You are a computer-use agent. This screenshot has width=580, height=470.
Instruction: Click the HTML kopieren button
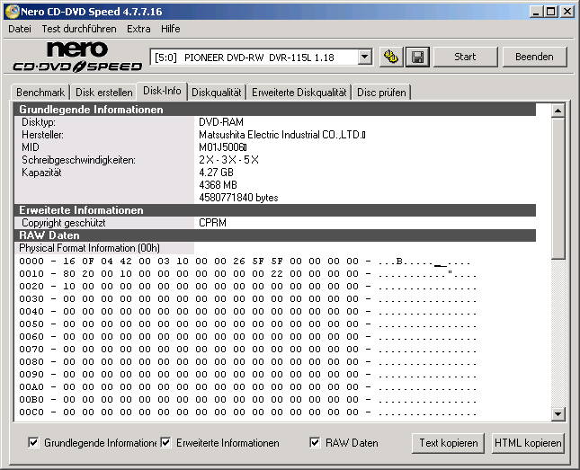[528, 443]
